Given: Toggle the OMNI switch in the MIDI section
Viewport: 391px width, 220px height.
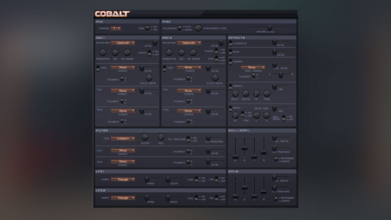Looking at the screenshot, I should (148, 27).
